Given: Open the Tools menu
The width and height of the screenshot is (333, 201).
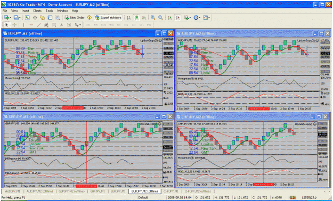Looking at the screenshot, I should 49,11.
